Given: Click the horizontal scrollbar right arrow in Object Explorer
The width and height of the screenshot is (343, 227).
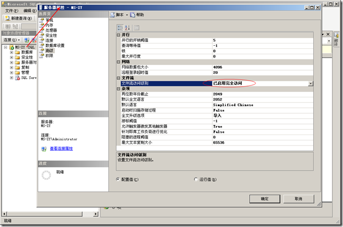Looking at the screenshot, I should point(95,214).
